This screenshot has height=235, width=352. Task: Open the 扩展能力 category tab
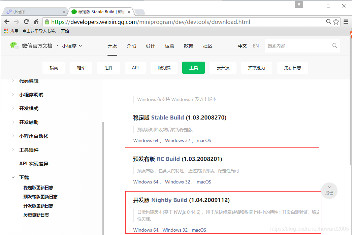point(257,68)
